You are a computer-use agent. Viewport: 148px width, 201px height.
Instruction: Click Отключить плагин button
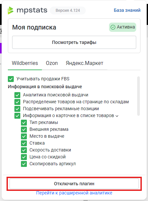tap(74, 184)
